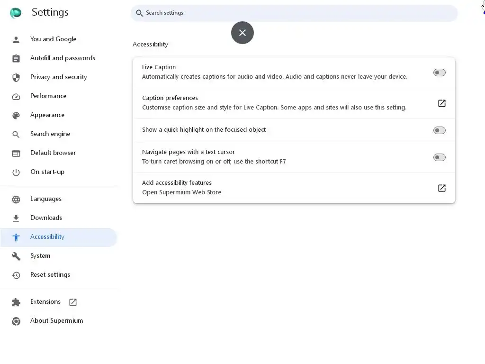Image resolution: width=485 pixels, height=364 pixels.
Task: Click 'Customise caption size and style' description
Action: point(274,108)
